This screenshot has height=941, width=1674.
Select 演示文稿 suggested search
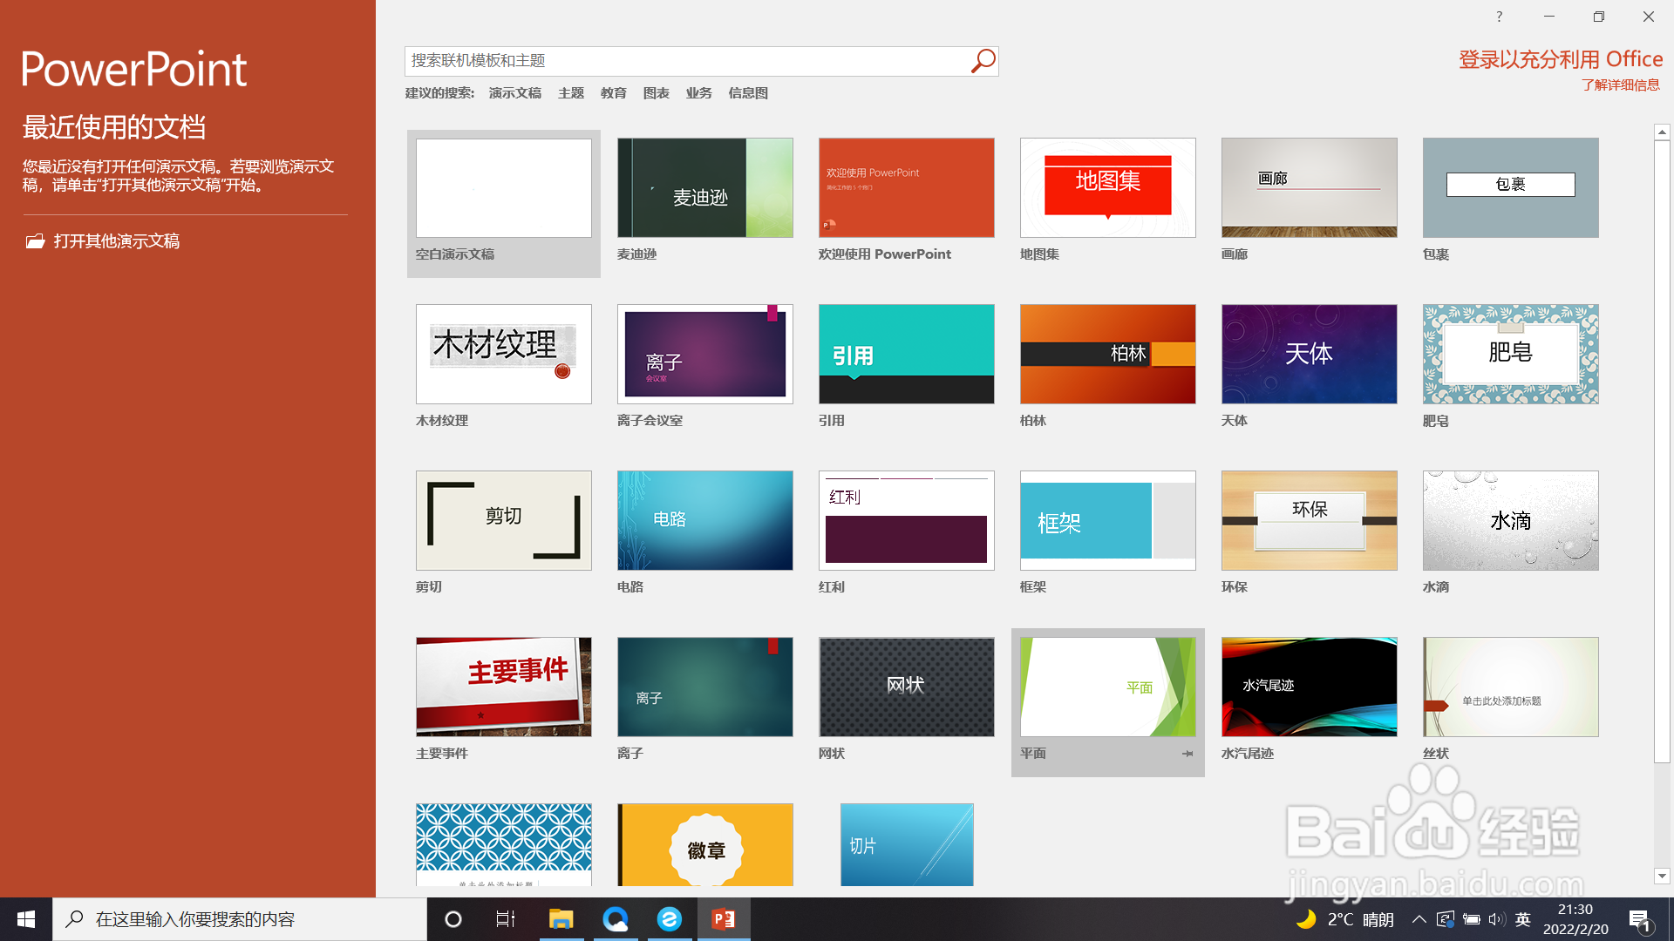pos(515,93)
